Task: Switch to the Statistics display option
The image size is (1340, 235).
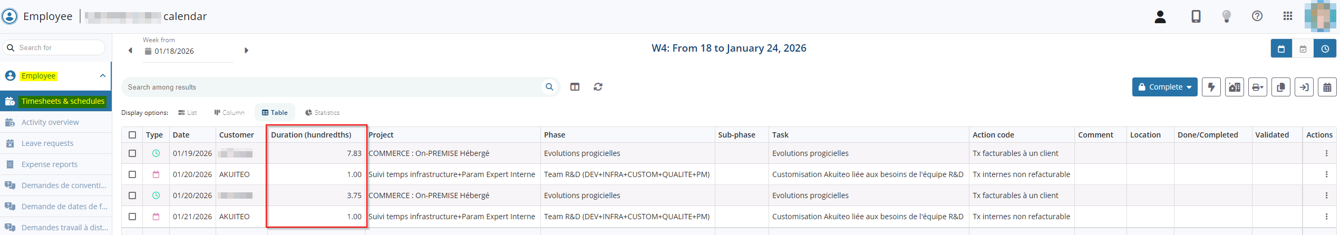Action: click(x=322, y=113)
